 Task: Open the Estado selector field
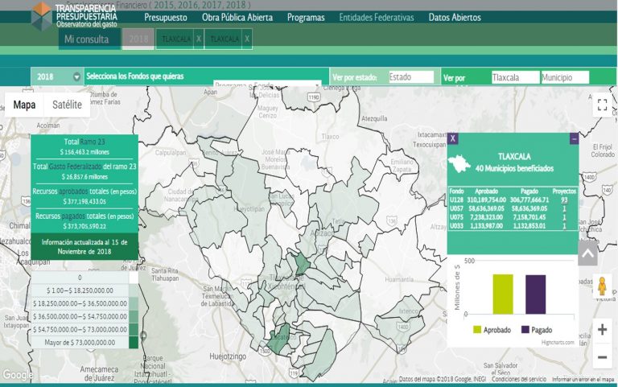click(411, 77)
